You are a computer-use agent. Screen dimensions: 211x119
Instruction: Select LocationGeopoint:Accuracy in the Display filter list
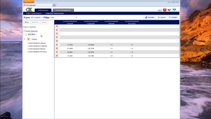tap(37, 52)
